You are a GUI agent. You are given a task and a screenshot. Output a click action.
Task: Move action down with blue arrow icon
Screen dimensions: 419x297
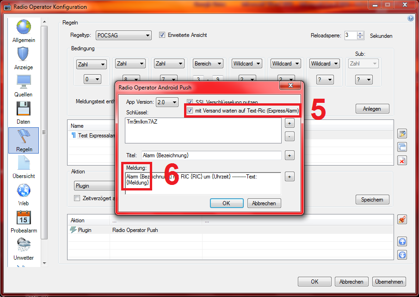tap(402, 255)
